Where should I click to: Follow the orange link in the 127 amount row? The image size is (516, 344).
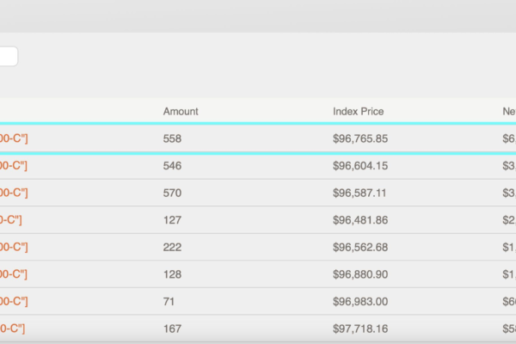tap(10, 220)
